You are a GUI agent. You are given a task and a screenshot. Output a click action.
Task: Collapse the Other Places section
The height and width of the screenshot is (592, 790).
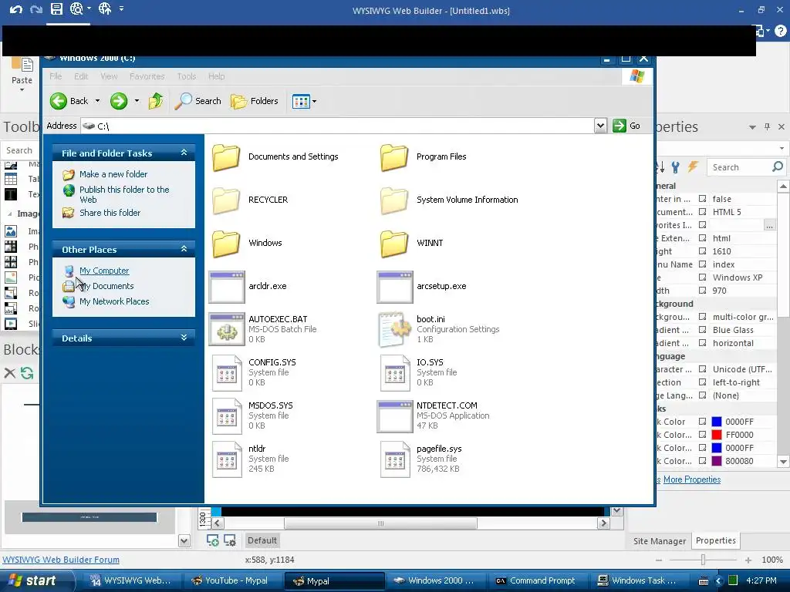click(x=184, y=249)
